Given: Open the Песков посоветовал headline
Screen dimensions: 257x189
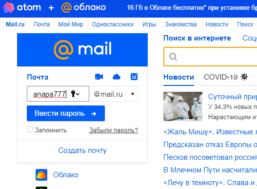Looking at the screenshot, I should point(210,157).
